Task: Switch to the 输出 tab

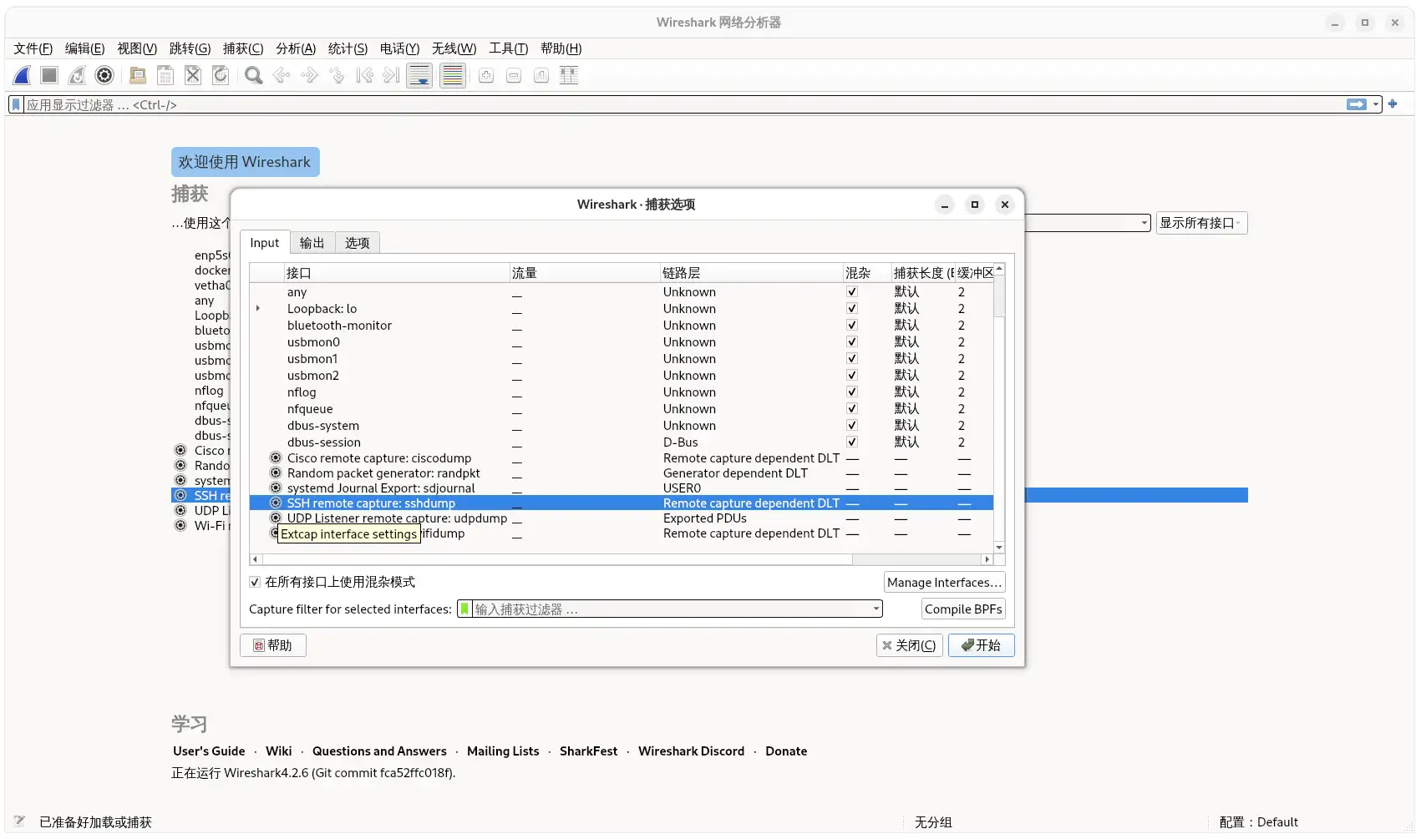Action: [312, 243]
